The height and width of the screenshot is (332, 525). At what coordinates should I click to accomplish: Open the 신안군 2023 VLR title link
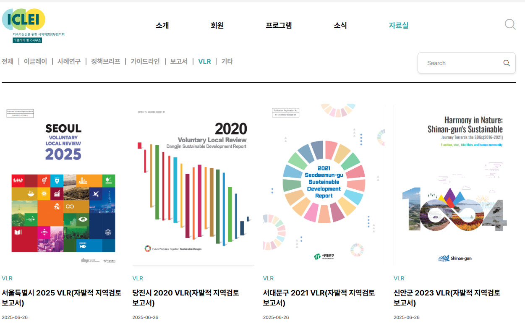(447, 298)
